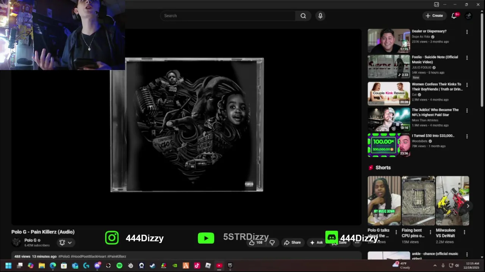
Task: Click the Share button
Action: (x=292, y=243)
